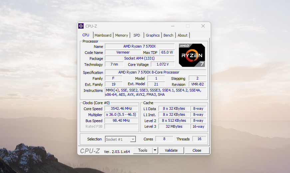Click the Max TDP value 65.0 W
The height and width of the screenshot is (173, 290).
click(167, 52)
